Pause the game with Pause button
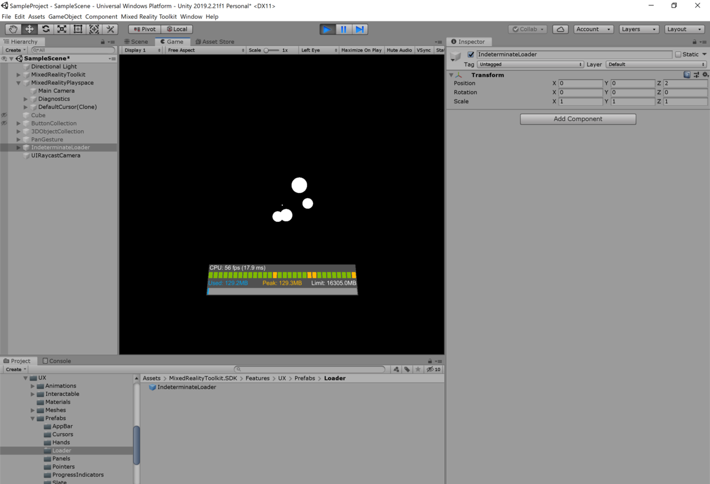Screen dimensions: 710x484 344,29
